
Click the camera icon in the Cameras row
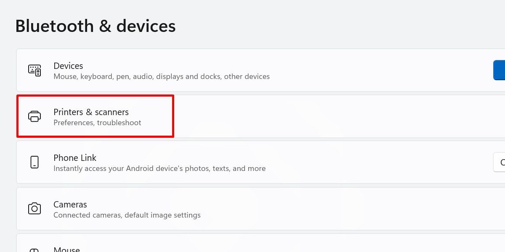[x=35, y=209]
